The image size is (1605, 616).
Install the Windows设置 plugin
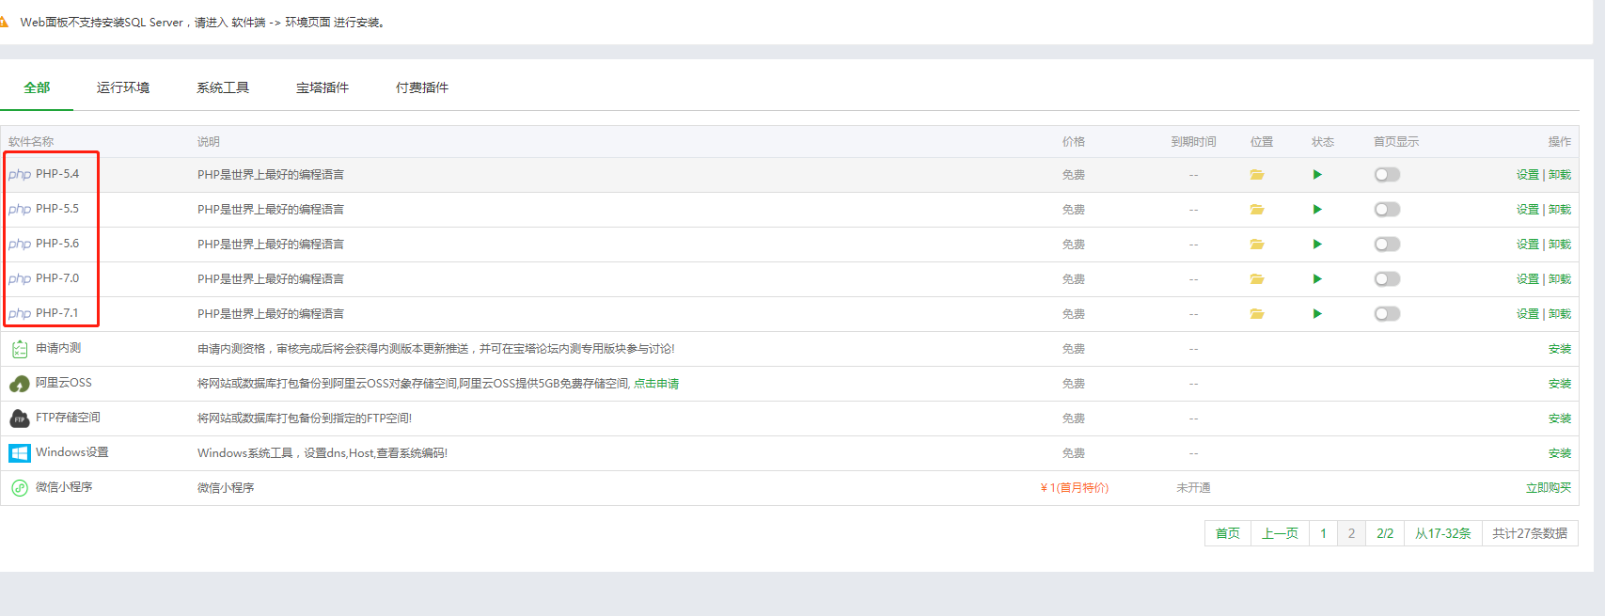[1559, 453]
